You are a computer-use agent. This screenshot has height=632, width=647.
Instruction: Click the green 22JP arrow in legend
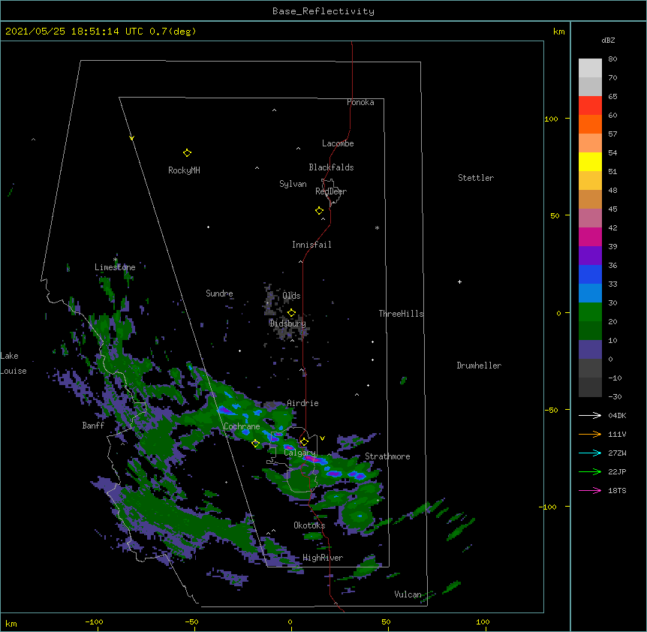[x=590, y=471]
